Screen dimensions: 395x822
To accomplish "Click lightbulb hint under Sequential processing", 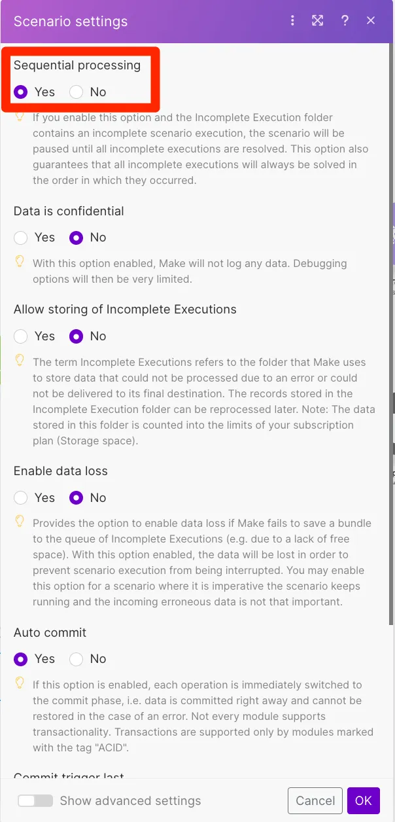I will [20, 117].
